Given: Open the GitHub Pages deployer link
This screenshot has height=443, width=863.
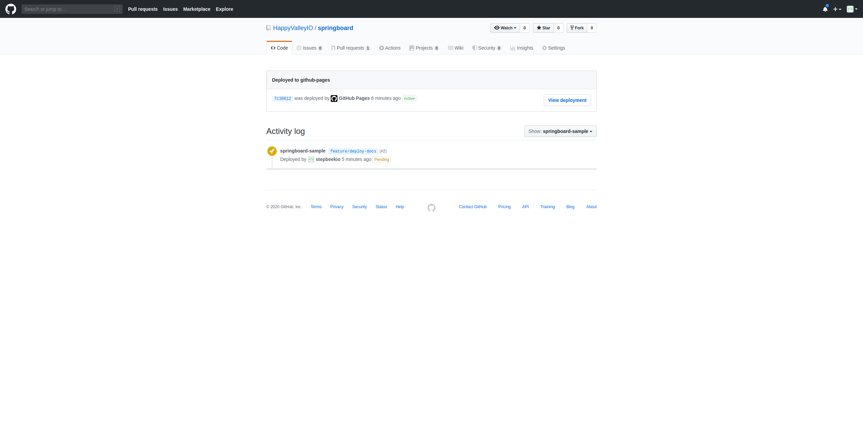Looking at the screenshot, I should (354, 98).
